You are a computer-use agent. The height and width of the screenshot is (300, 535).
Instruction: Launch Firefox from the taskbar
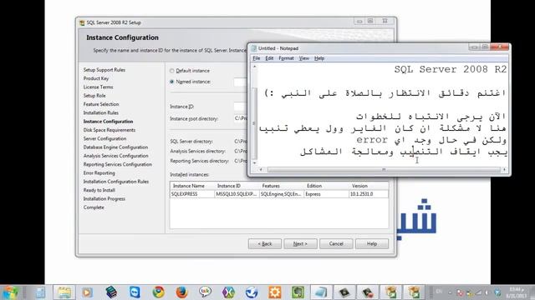click(182, 292)
